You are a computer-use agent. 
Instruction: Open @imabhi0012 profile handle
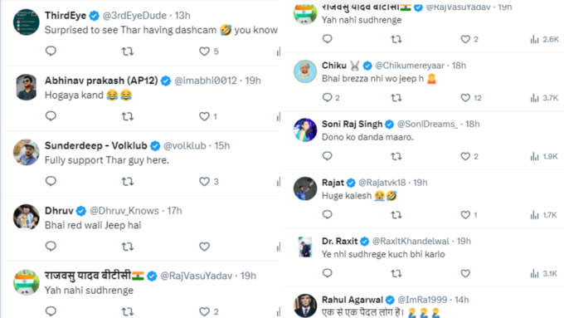coord(206,81)
